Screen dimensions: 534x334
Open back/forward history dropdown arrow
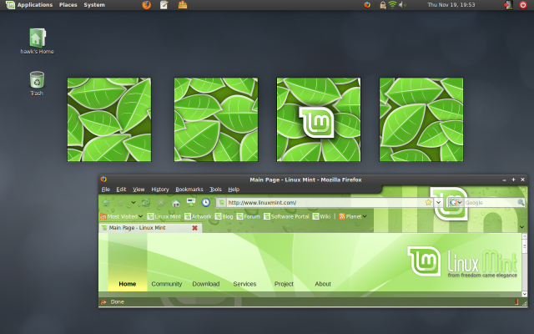coord(133,202)
